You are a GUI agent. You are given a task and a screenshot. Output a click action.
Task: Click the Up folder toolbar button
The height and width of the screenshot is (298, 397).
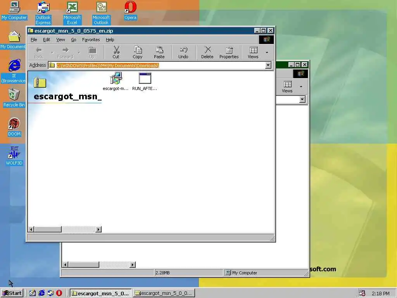pos(92,52)
